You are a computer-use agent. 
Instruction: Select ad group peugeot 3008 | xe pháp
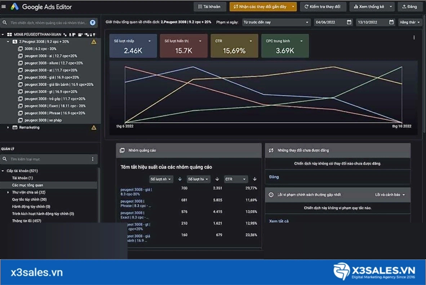point(43,120)
